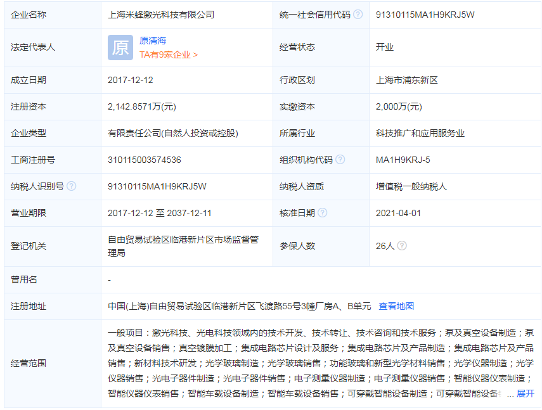Click 法定代表人 label

[x=33, y=47]
